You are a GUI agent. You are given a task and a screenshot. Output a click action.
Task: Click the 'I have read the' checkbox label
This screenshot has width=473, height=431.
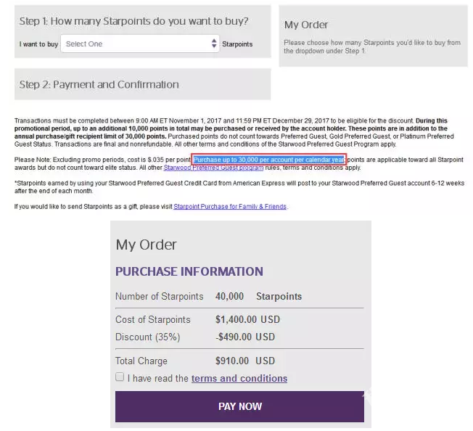pos(157,378)
